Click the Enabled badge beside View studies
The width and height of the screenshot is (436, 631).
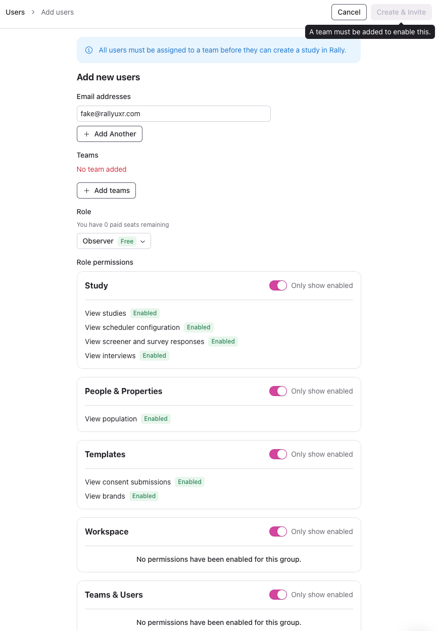click(145, 313)
